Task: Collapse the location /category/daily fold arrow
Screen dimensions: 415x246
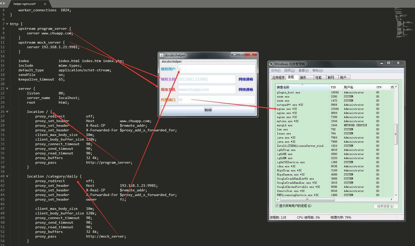Action: 7,176
